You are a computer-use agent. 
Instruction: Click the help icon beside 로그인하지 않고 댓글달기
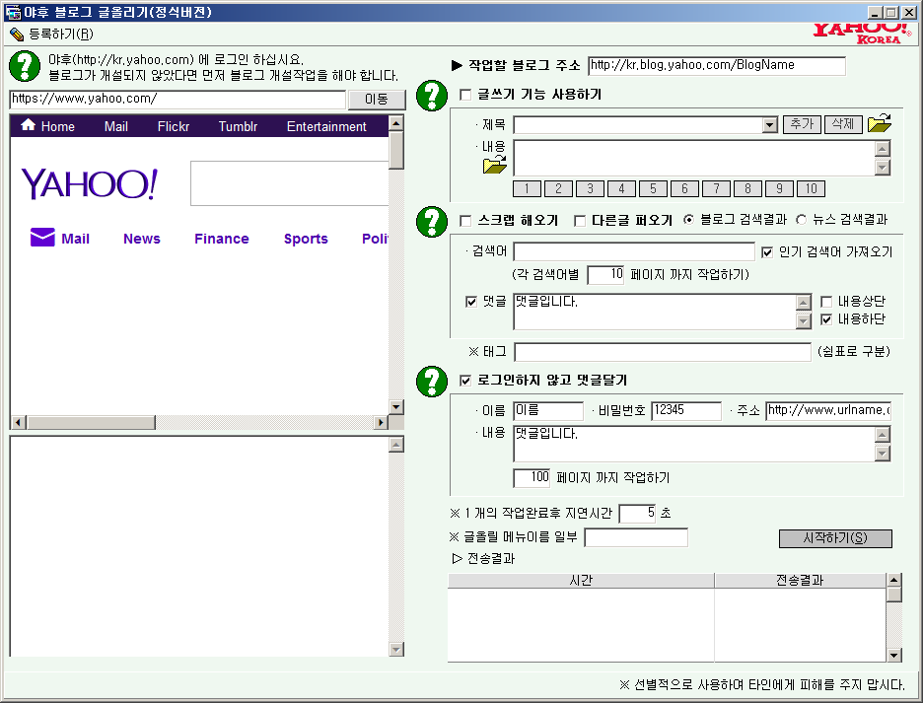tap(432, 381)
